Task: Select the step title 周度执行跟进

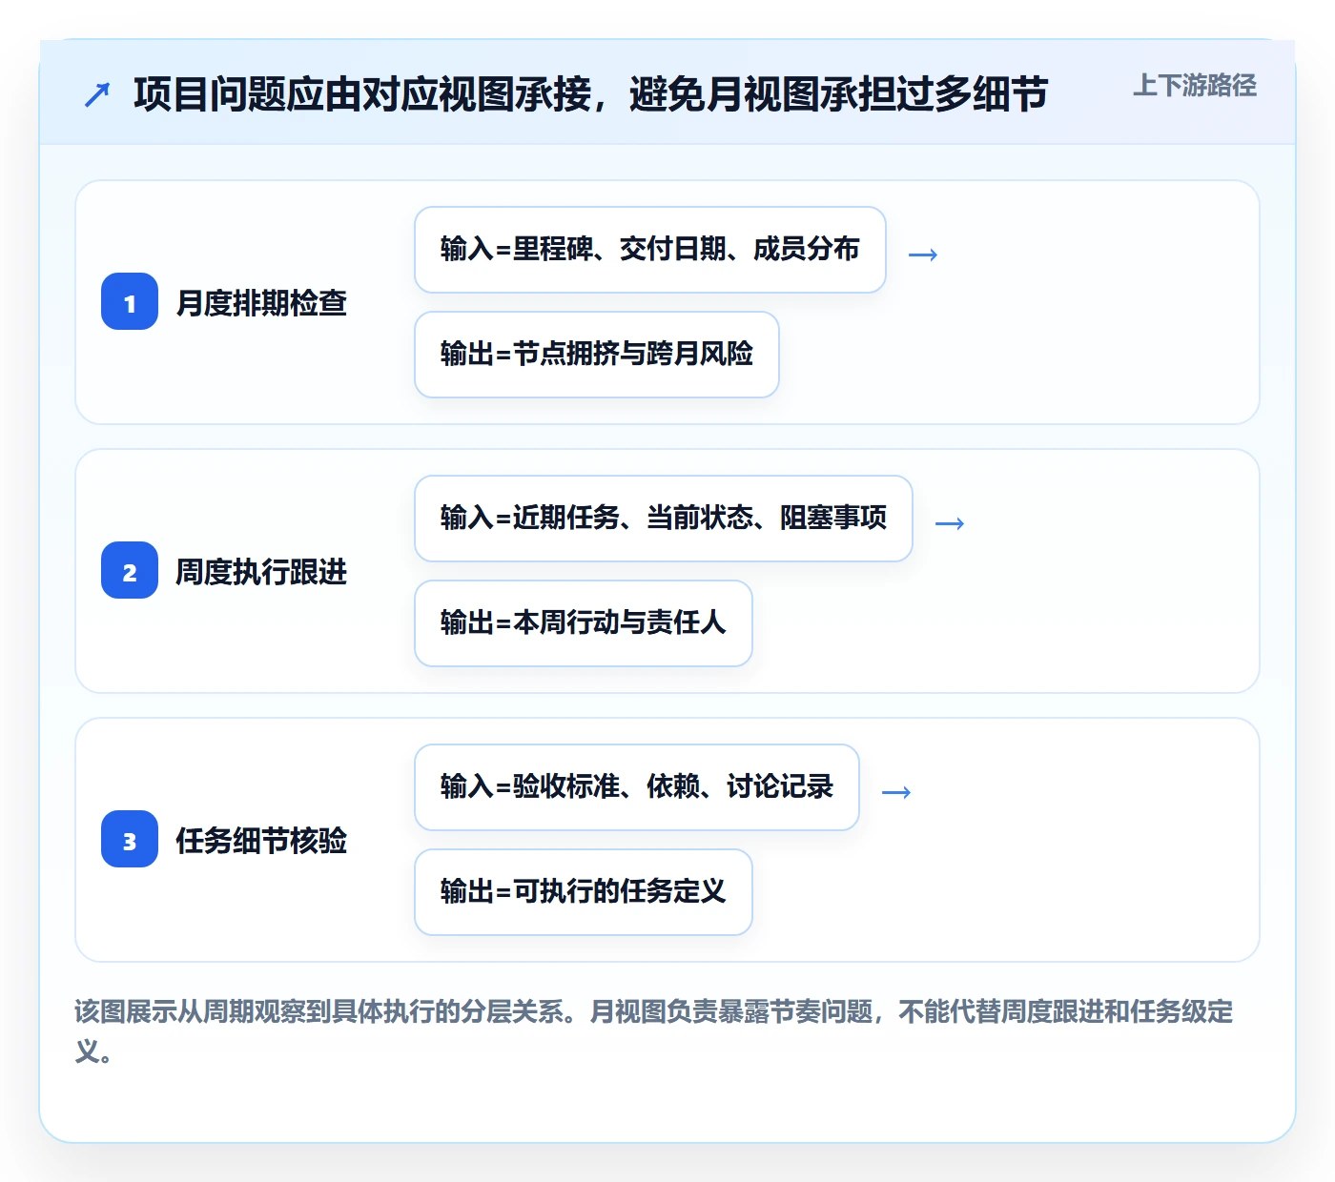Action: (x=261, y=571)
